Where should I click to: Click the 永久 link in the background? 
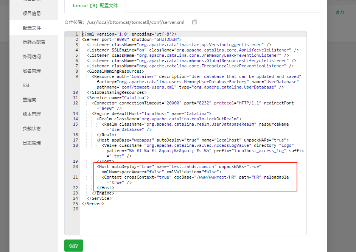(x=340, y=12)
